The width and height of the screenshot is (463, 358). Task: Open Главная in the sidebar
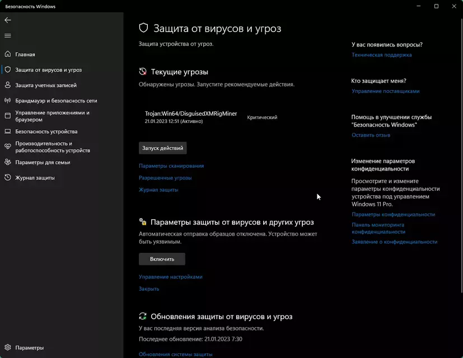coord(25,54)
